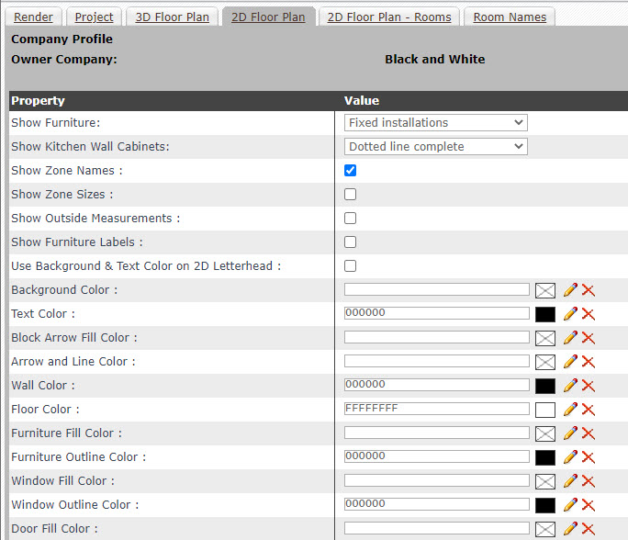
Task: Focus the Wall Color input field
Action: pos(436,385)
